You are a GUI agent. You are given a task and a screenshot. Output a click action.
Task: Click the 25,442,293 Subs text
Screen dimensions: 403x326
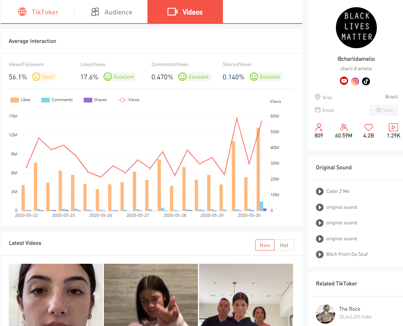point(355,317)
